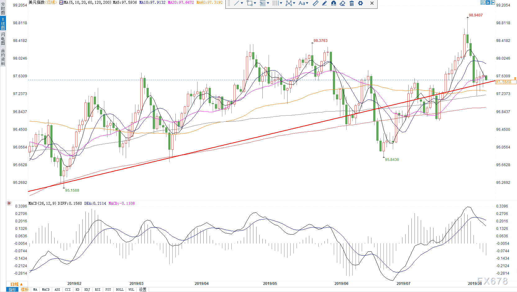Open the line tool dropdown arrow

[x=242, y=3]
